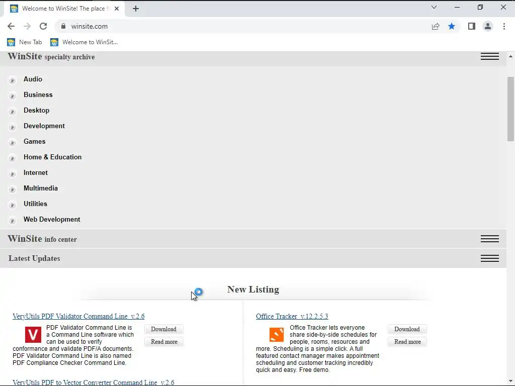Expand the Development category arrow
The image size is (515, 386).
pyautogui.click(x=12, y=127)
